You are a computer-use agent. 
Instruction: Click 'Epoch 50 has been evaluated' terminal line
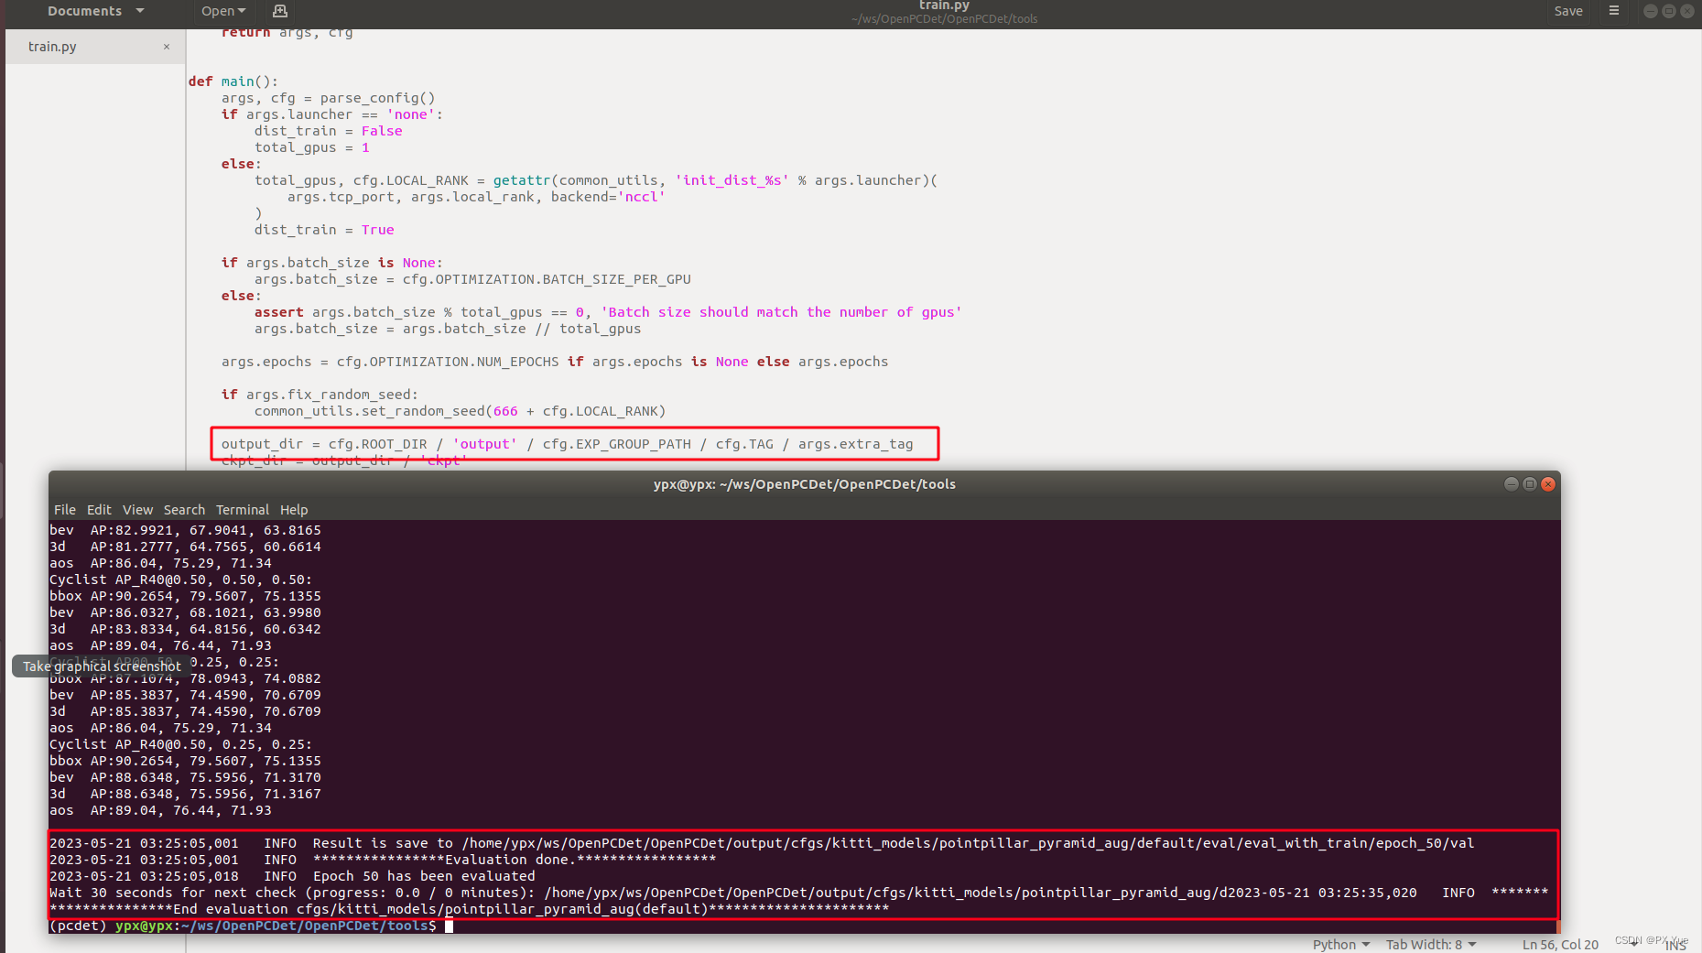[x=292, y=876]
